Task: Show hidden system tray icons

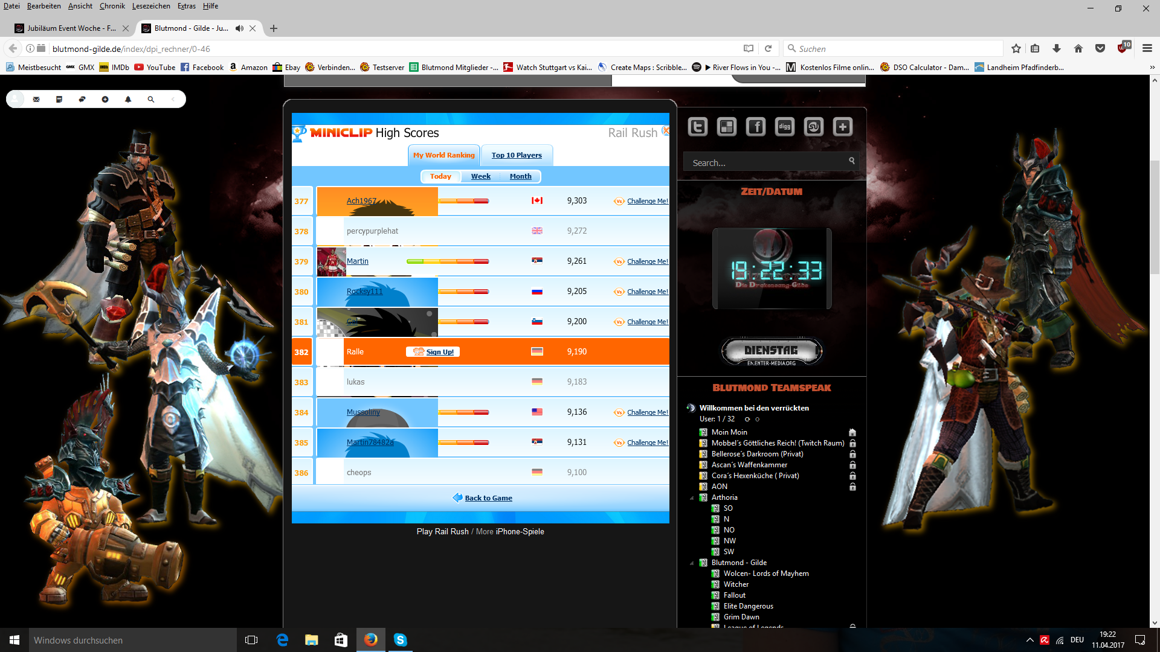Action: click(x=1029, y=640)
